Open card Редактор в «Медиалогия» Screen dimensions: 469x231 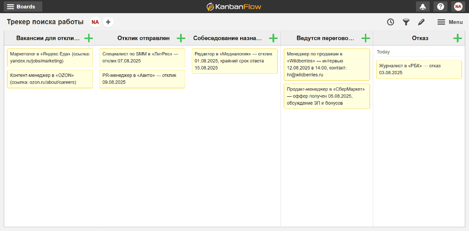coord(235,61)
